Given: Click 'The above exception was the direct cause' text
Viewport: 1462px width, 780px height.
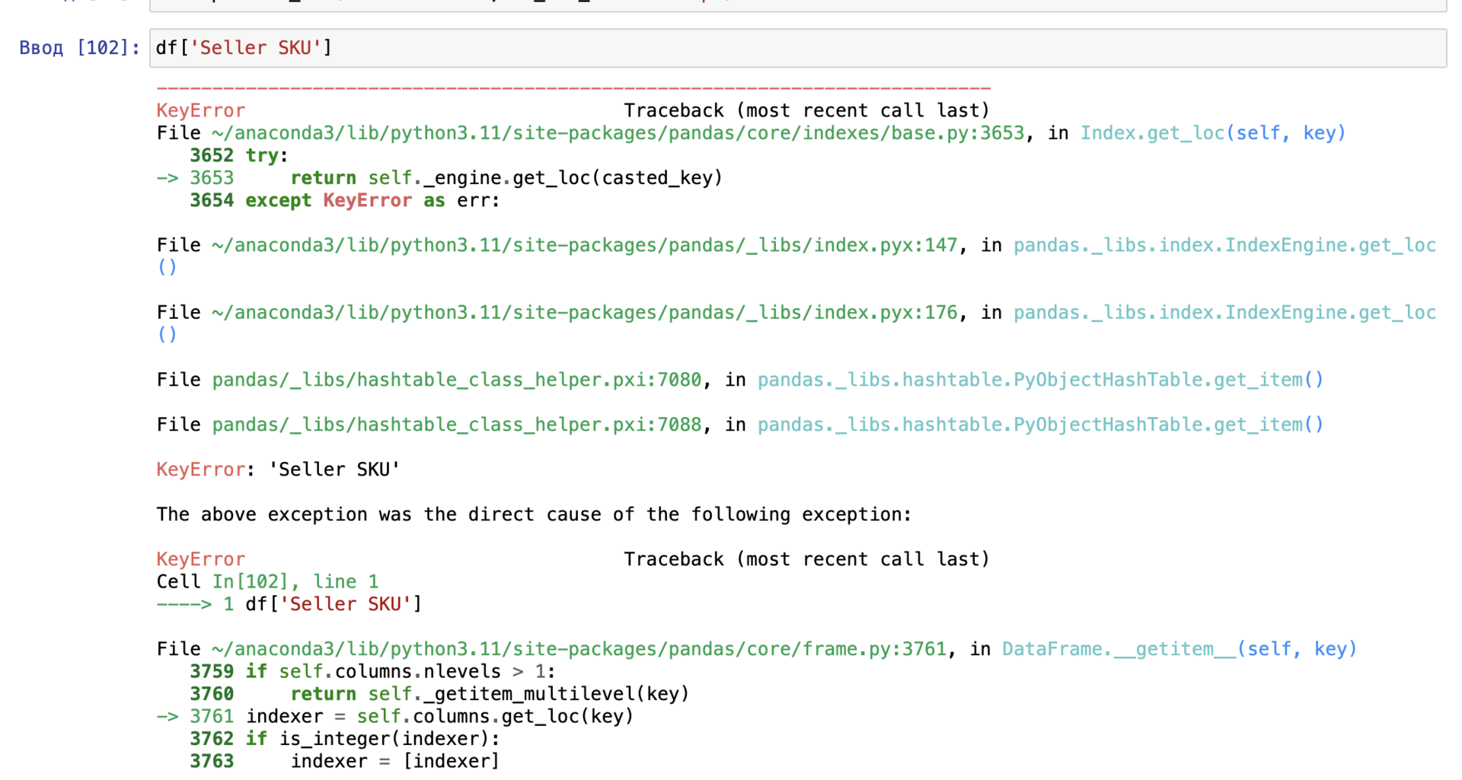Looking at the screenshot, I should (x=534, y=514).
